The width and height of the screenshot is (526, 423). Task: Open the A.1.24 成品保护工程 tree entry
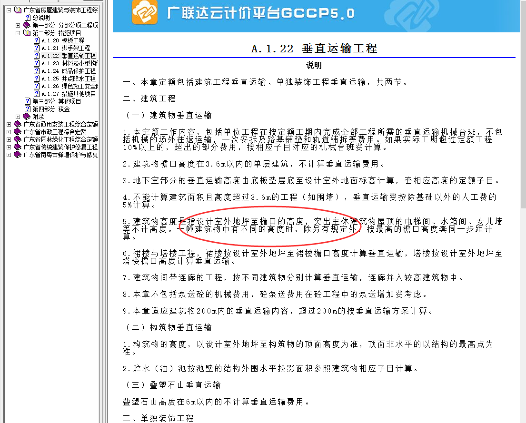(x=69, y=71)
